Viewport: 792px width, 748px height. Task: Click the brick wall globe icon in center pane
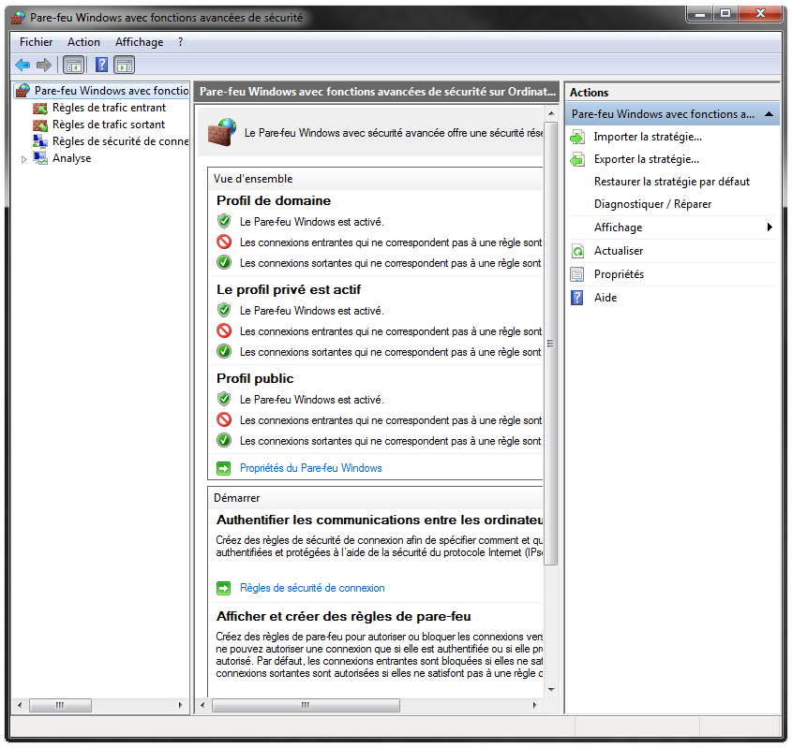(x=222, y=132)
